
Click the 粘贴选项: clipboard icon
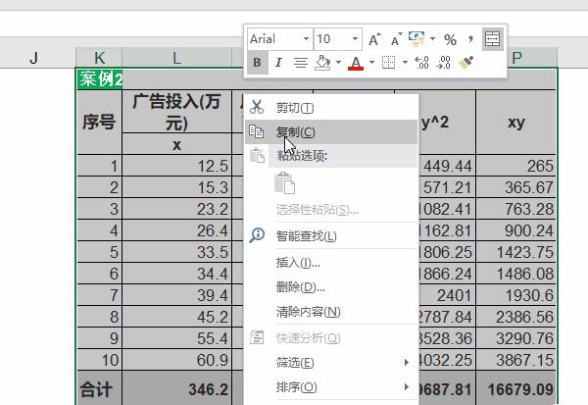257,155
